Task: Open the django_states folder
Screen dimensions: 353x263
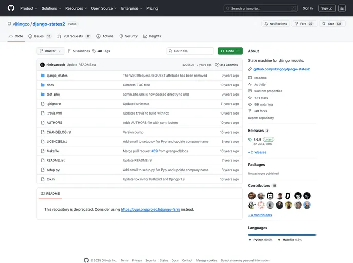Action: pyautogui.click(x=57, y=76)
